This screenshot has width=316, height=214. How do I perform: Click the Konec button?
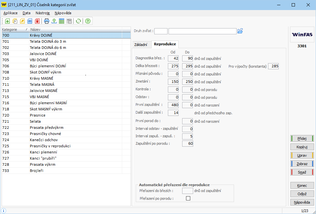pyautogui.click(x=302, y=186)
